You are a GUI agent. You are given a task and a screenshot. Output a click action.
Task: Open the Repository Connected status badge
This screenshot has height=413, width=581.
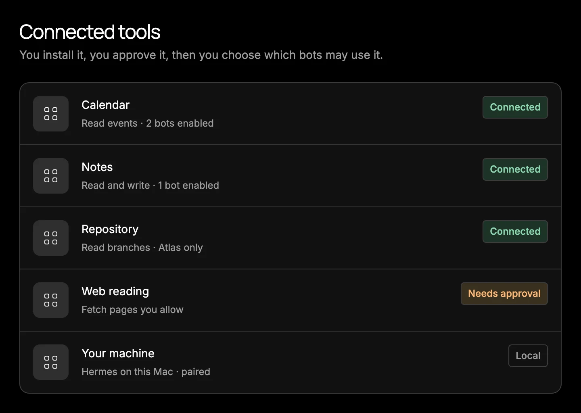click(515, 232)
